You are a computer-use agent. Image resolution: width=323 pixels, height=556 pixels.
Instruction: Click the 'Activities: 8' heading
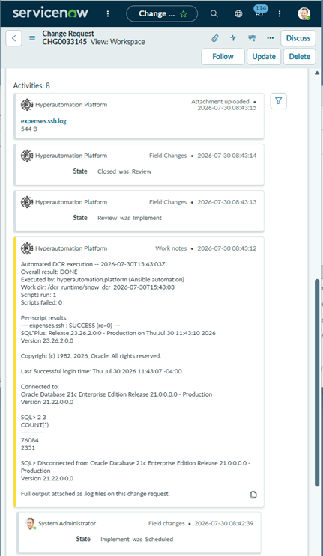point(31,86)
